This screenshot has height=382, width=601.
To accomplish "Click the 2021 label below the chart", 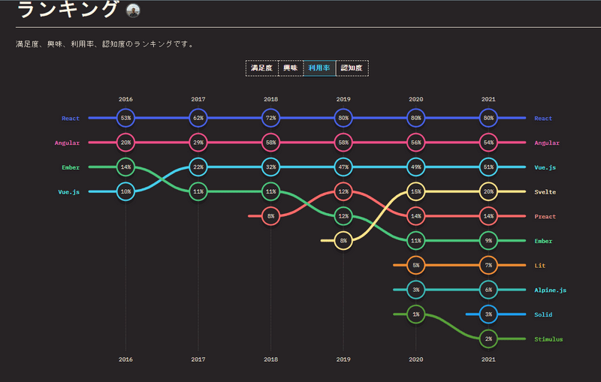I will (x=488, y=359).
